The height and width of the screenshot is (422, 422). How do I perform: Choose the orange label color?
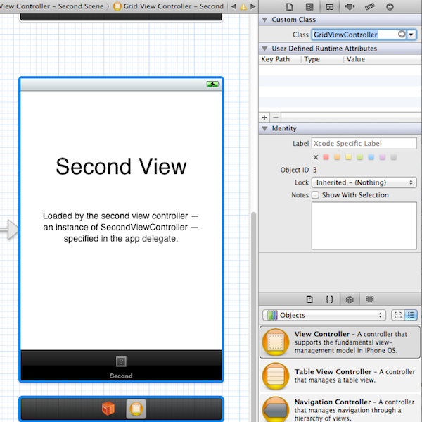tap(337, 157)
